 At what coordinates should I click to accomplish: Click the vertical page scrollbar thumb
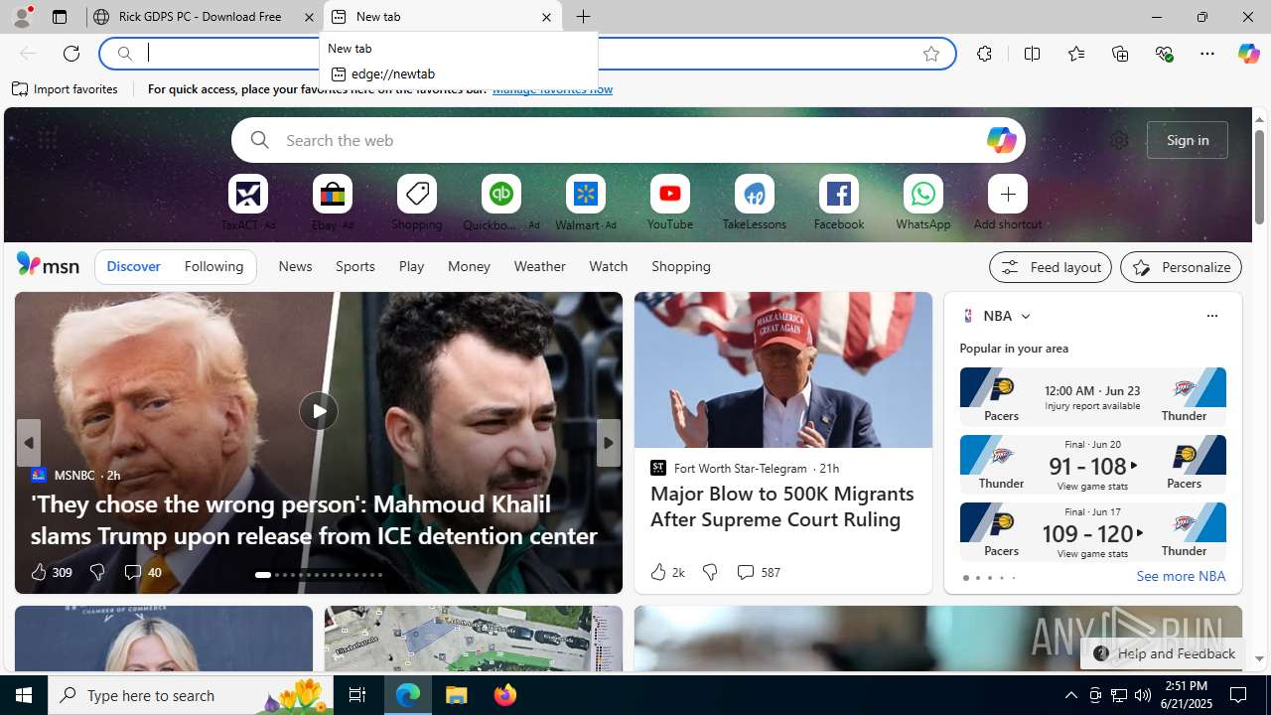[1259, 176]
